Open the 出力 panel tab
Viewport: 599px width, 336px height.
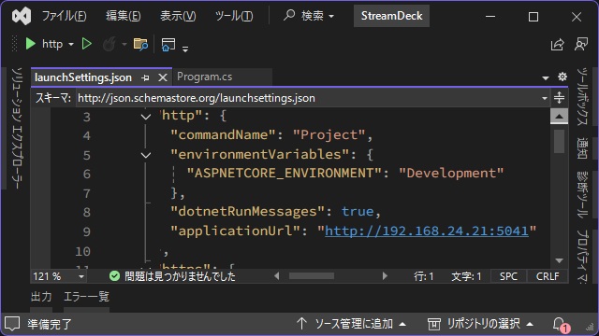(x=41, y=297)
